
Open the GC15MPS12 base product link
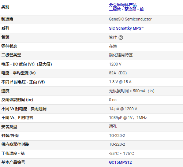click(x=120, y=162)
